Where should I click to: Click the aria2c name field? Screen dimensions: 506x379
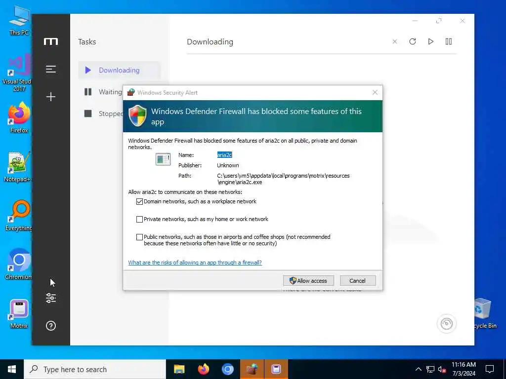(225, 155)
